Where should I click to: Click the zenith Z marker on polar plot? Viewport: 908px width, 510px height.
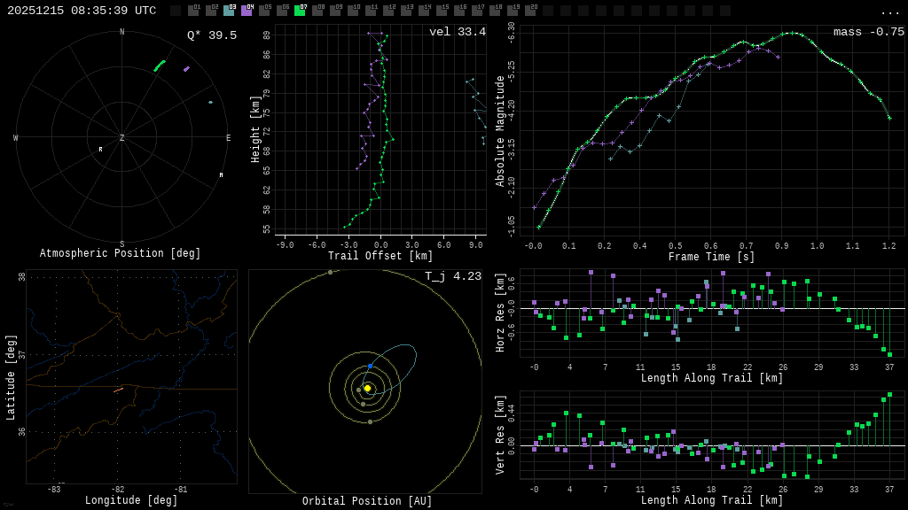[122, 138]
